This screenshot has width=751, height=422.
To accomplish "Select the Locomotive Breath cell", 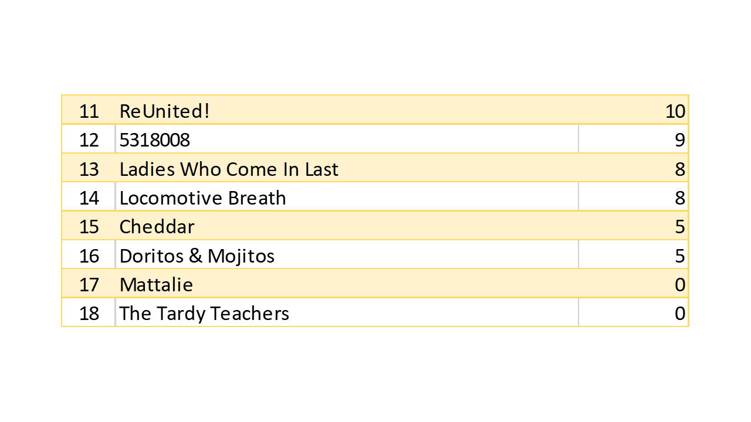I will click(x=202, y=198).
